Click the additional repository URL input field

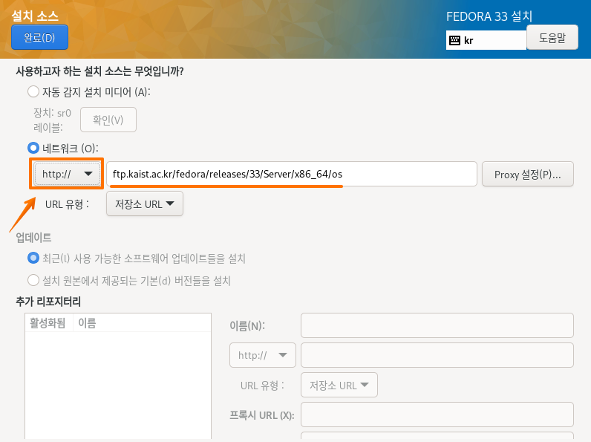click(x=437, y=355)
